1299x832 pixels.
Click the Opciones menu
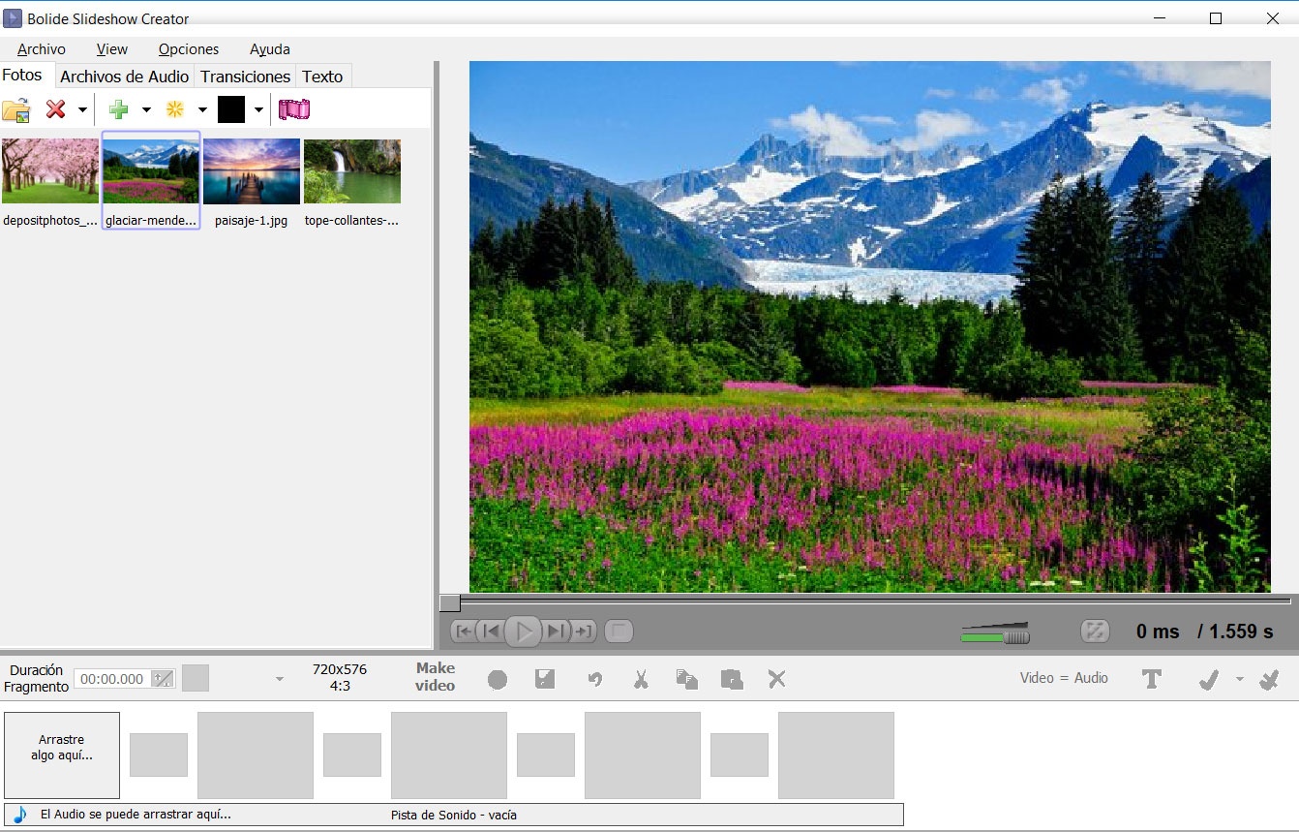(x=189, y=49)
